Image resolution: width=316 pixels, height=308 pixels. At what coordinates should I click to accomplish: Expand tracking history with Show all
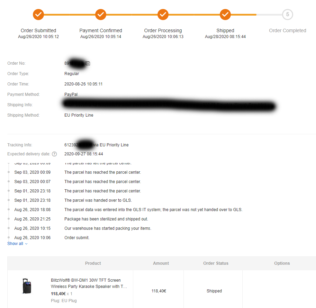[x=15, y=244]
